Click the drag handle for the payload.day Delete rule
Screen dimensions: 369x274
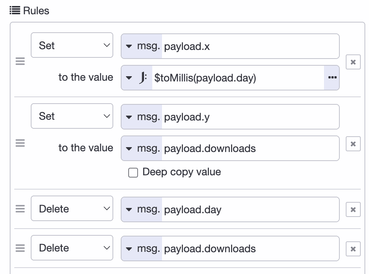20,209
